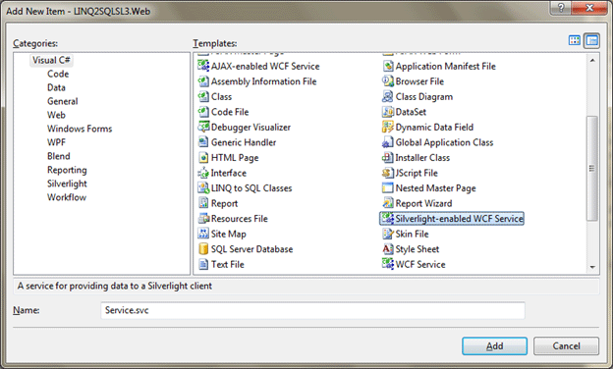The width and height of the screenshot is (613, 369).
Task: Click the templates scrollbar up arrow
Action: click(x=592, y=60)
